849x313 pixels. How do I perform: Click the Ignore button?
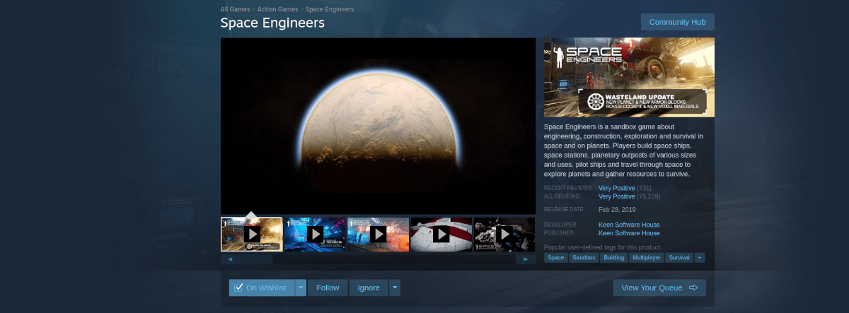369,288
